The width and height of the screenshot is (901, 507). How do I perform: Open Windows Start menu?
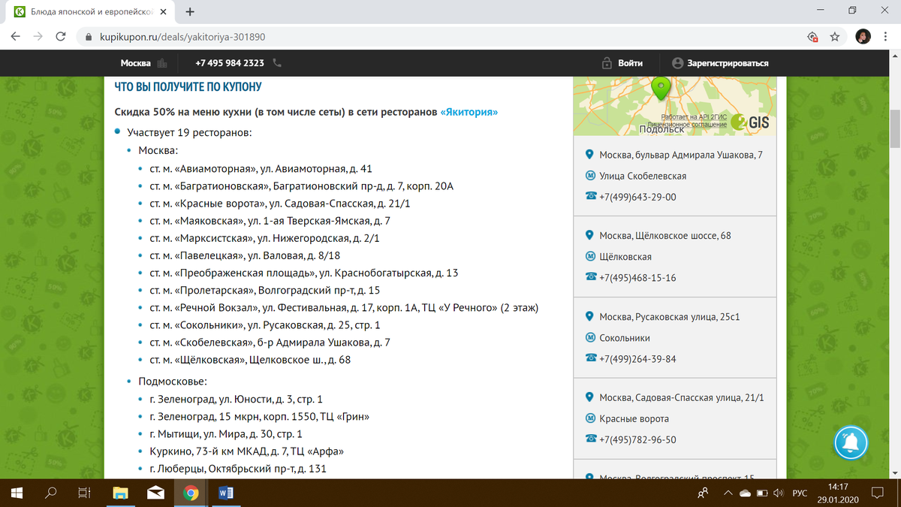17,493
